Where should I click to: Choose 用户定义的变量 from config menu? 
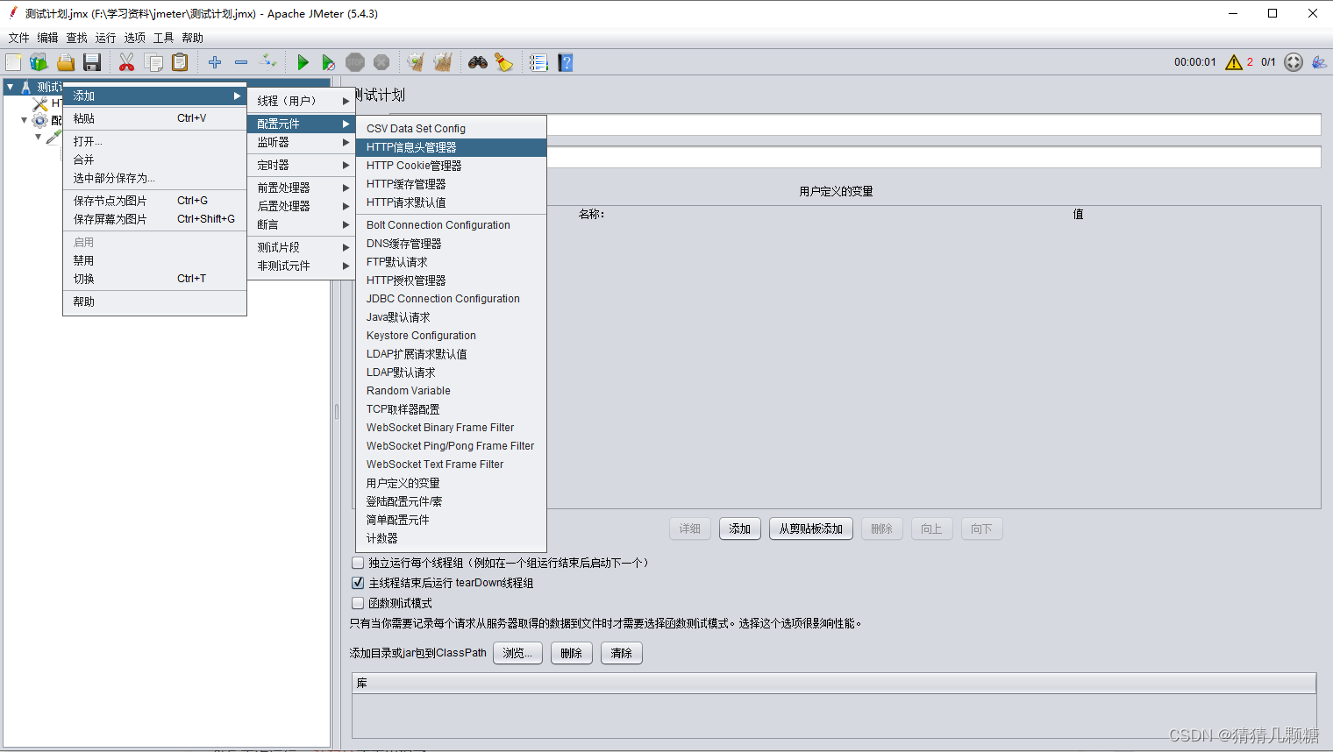(451, 483)
